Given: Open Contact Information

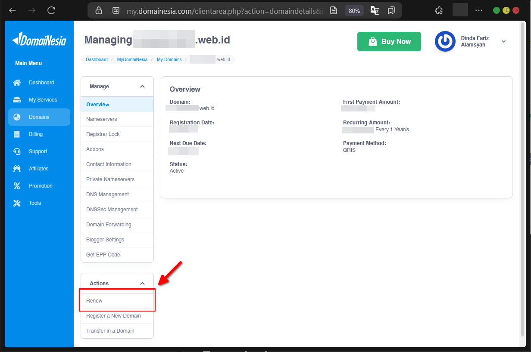Looking at the screenshot, I should pos(117,164).
